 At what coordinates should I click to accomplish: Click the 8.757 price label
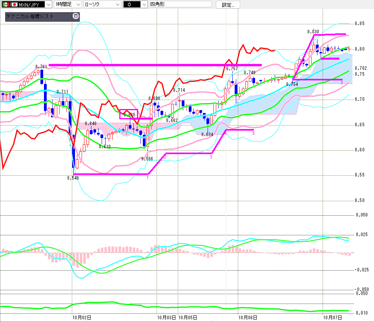pyautogui.click(x=232, y=69)
